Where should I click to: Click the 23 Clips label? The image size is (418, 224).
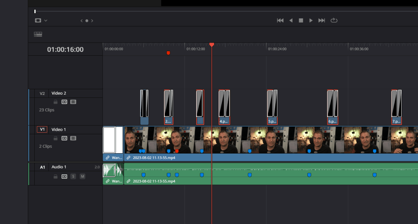pyautogui.click(x=47, y=110)
